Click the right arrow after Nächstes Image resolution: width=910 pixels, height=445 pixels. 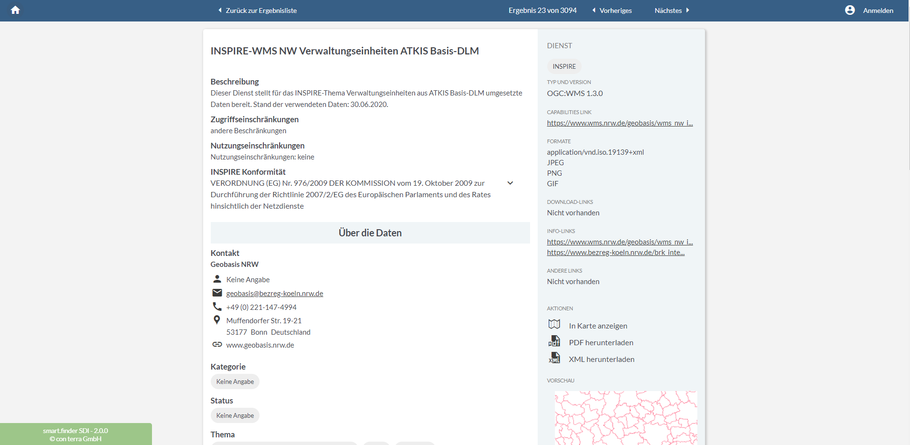point(688,10)
